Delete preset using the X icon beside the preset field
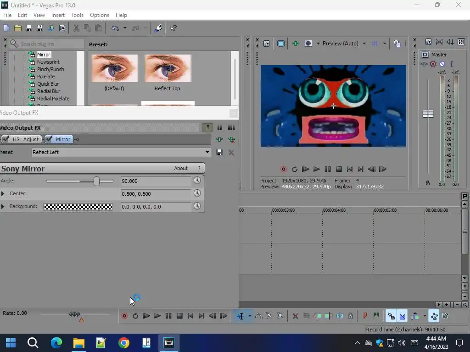 [231, 152]
